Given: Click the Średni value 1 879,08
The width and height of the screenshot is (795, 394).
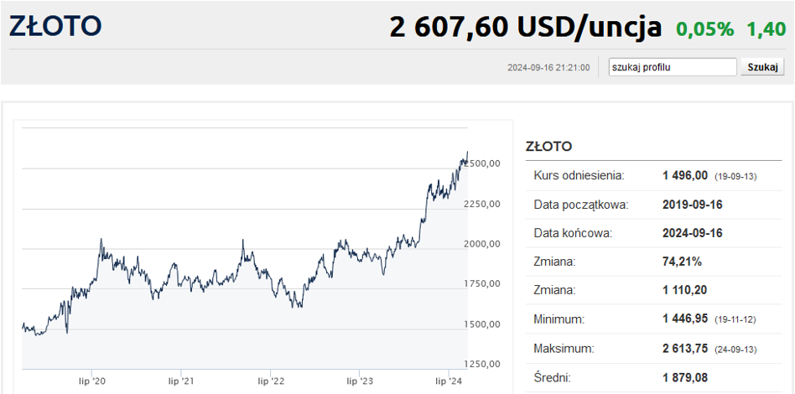Looking at the screenshot, I should pos(685,376).
